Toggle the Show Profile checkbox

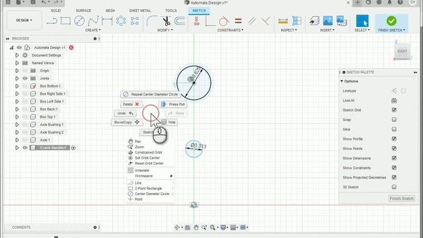click(x=394, y=139)
